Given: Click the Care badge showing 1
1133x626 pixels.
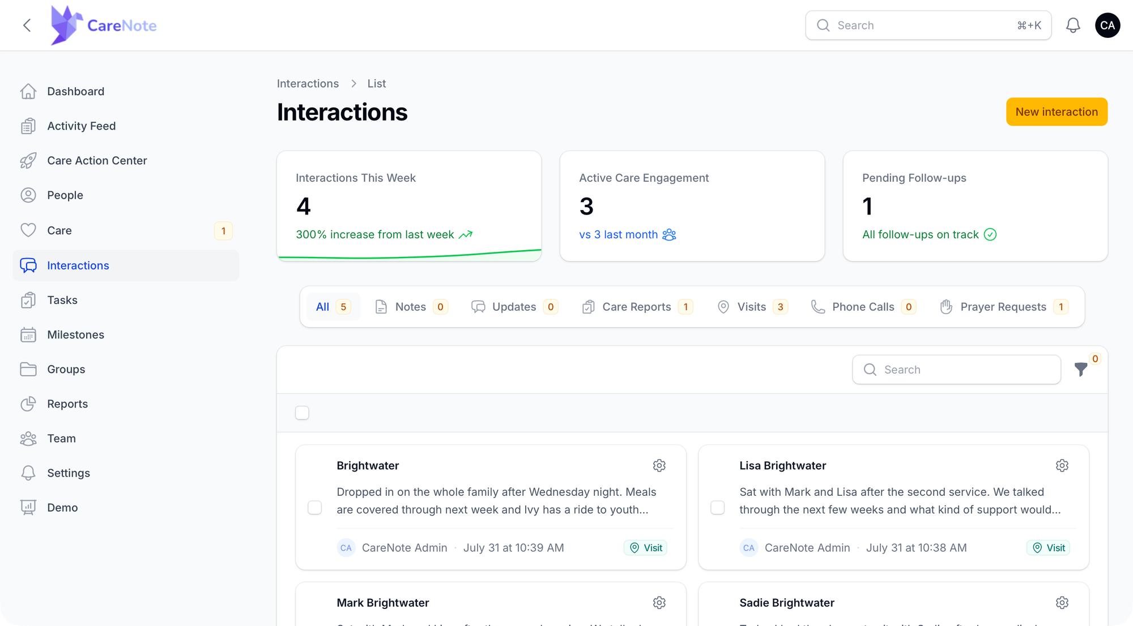Looking at the screenshot, I should click(223, 231).
